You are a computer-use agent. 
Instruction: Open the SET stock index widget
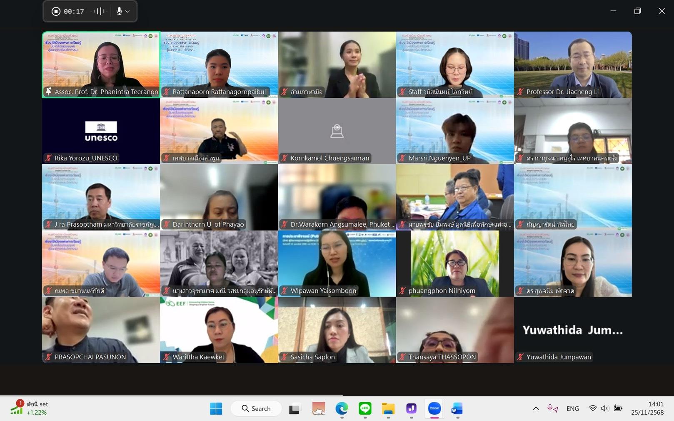click(x=29, y=408)
